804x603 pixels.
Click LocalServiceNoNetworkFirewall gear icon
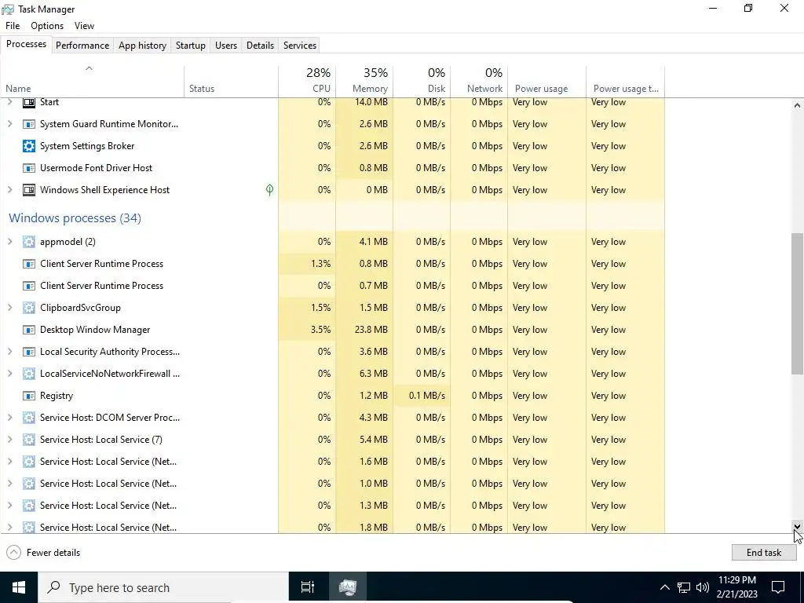[x=29, y=374]
